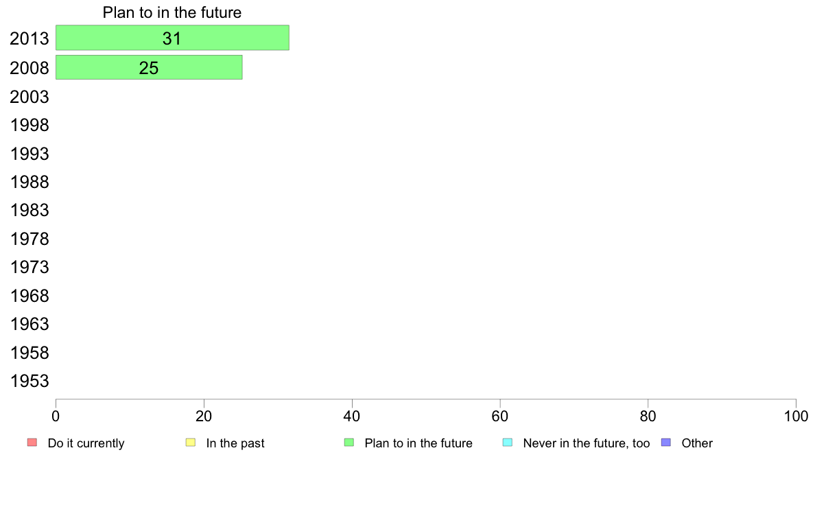Click the axis tick label 0

(x=56, y=416)
